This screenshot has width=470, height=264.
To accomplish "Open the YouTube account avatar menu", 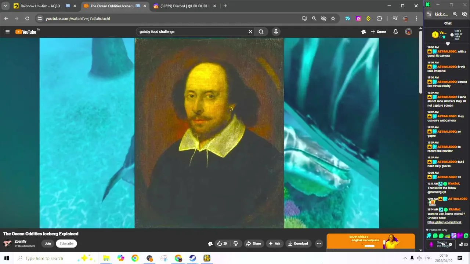I will point(408,32).
